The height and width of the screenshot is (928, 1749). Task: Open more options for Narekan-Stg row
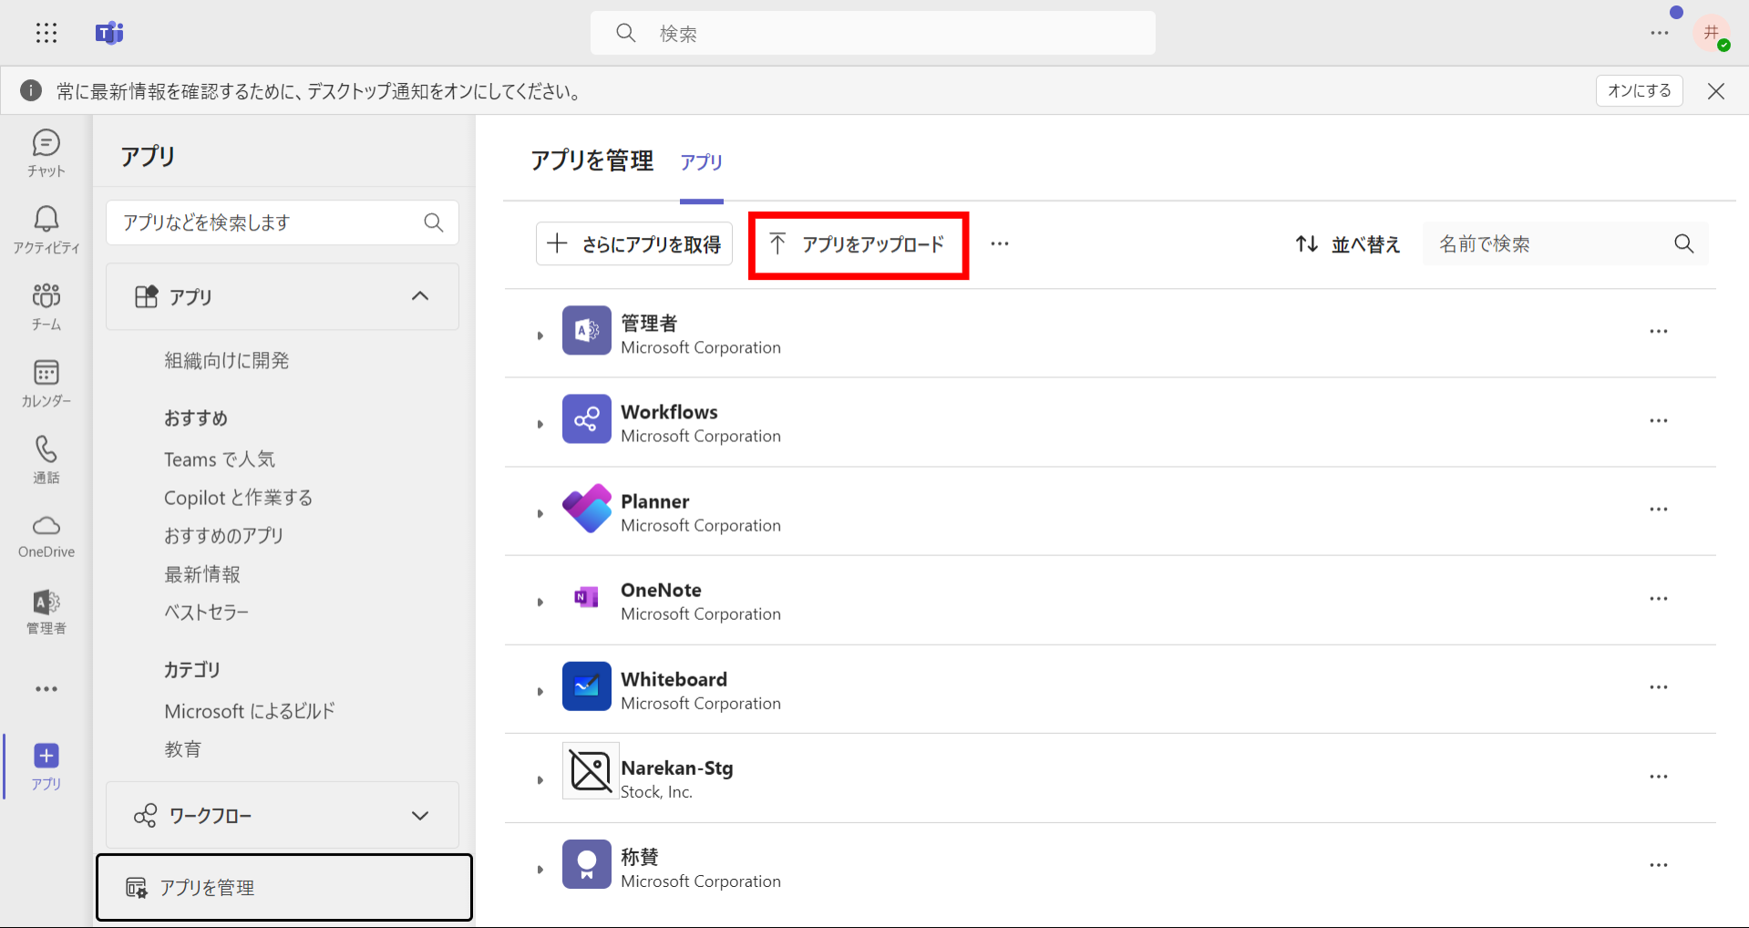[x=1659, y=777]
